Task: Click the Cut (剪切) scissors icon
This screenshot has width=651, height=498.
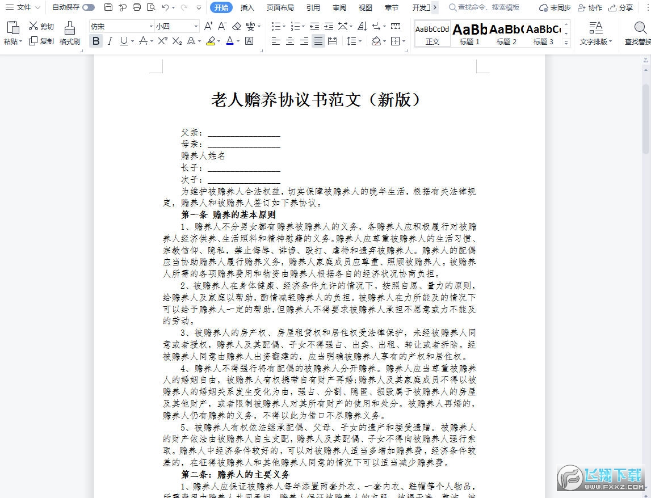Action: pos(33,26)
